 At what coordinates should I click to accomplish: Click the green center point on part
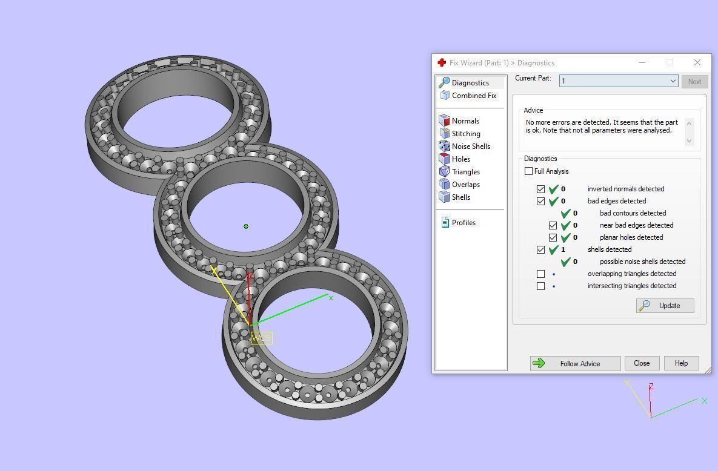246,226
